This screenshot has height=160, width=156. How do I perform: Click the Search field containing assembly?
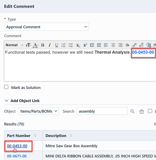pyautogui.click(x=102, y=111)
